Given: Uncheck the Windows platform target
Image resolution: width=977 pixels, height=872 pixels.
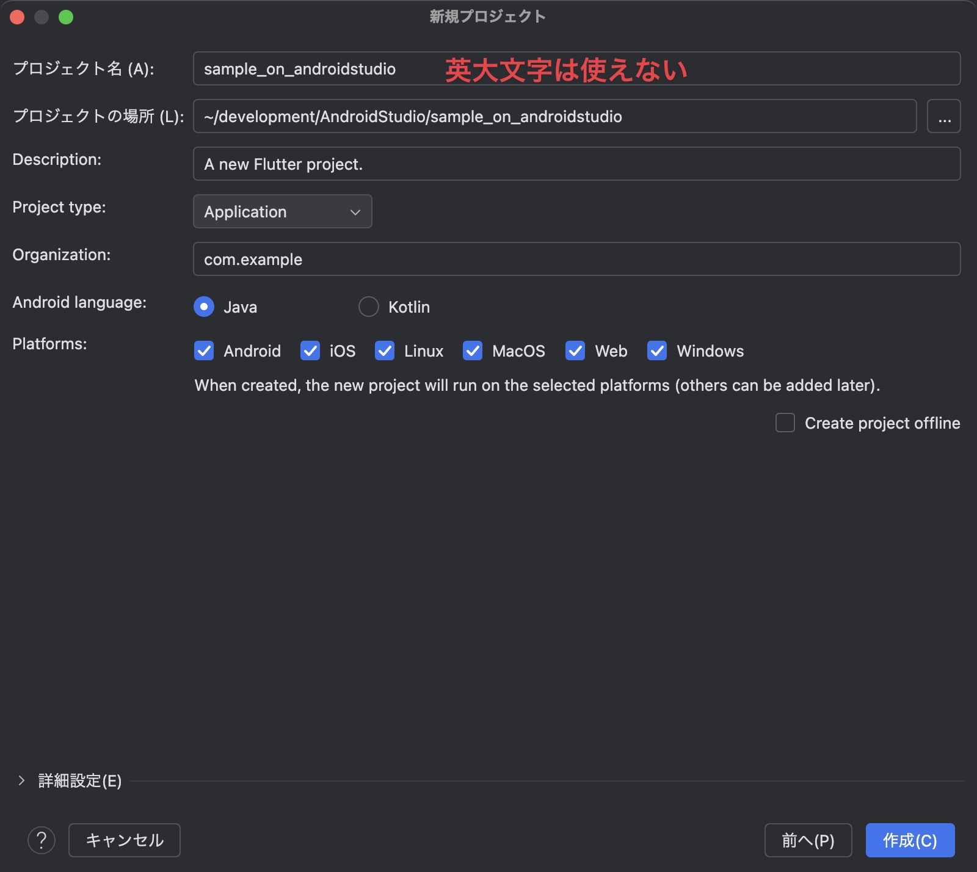Looking at the screenshot, I should [x=656, y=351].
